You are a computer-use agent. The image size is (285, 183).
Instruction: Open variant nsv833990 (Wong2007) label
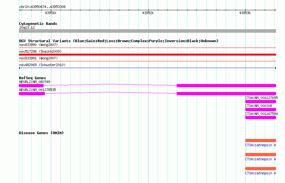click(x=38, y=45)
